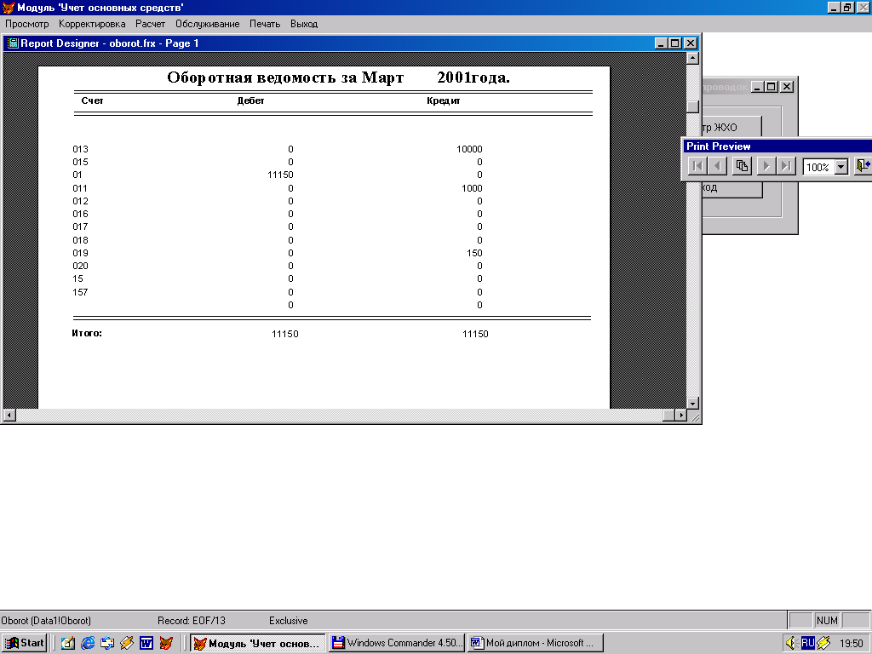The image size is (872, 654).
Task: Jump to last page in Print Preview toolbar
Action: click(x=786, y=166)
